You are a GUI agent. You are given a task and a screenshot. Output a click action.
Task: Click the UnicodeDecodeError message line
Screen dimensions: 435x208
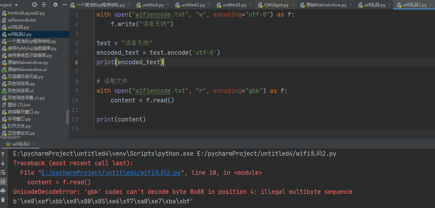(x=183, y=192)
